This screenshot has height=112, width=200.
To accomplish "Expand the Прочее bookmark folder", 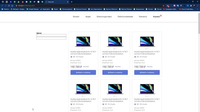I will [x=158, y=9].
